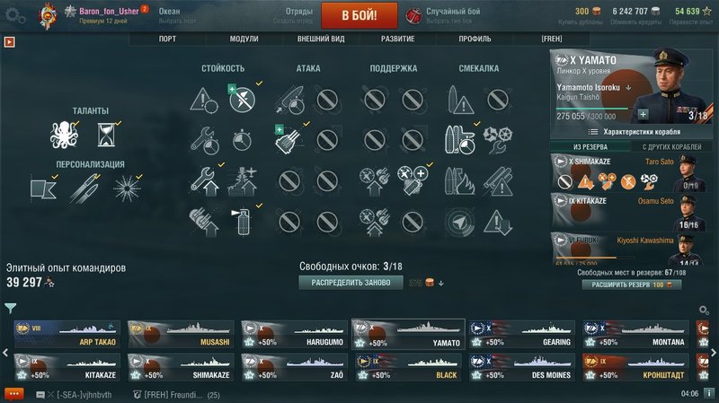This screenshot has width=719, height=403.
Task: Switch to С ДРУГИХ КОРАБЛЕЙ tab
Action: tap(671, 147)
